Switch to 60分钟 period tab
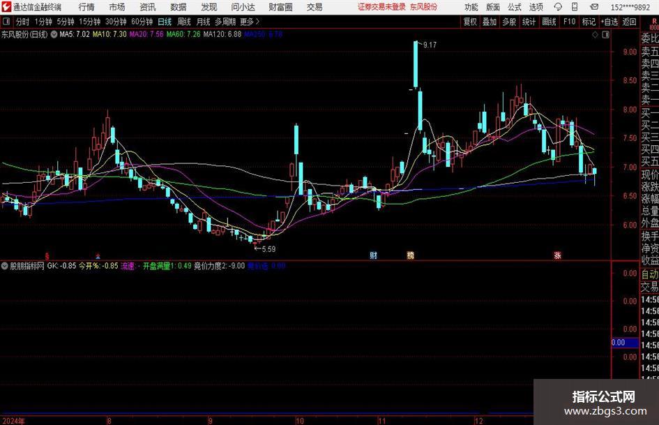This screenshot has height=425, width=659. point(142,22)
